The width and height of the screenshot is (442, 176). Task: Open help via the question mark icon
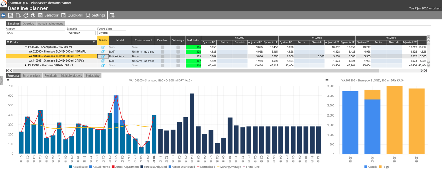click(33, 15)
